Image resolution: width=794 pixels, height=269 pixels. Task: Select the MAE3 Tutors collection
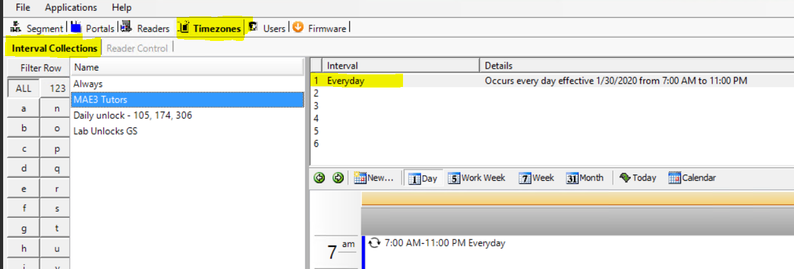coord(187,100)
